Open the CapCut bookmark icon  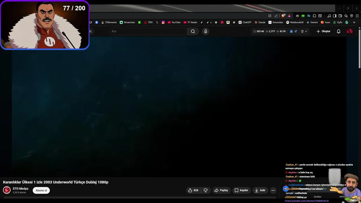pyautogui.click(x=234, y=22)
